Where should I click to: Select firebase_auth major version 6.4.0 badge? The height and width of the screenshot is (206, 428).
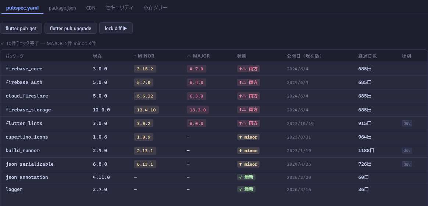[196, 82]
